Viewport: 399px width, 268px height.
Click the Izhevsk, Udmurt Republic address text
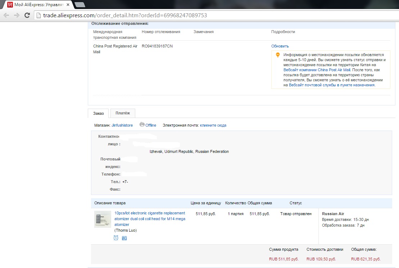189,151
